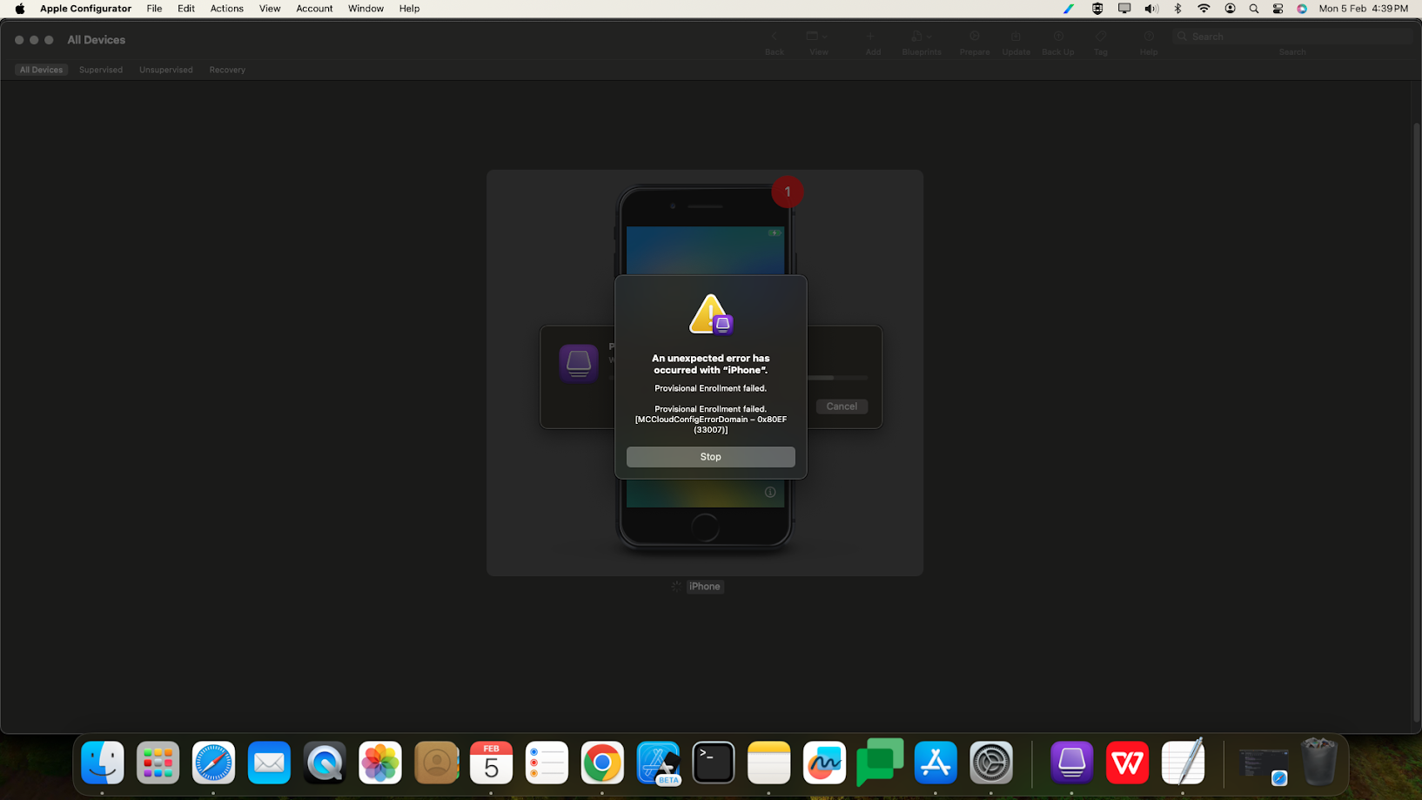Select the Unsupervised filter

165,70
